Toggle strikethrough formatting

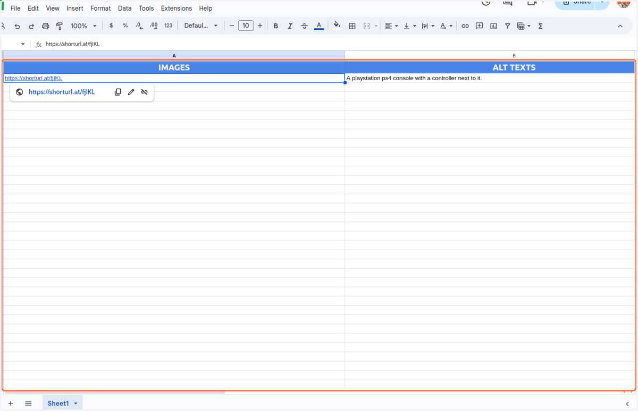(304, 25)
